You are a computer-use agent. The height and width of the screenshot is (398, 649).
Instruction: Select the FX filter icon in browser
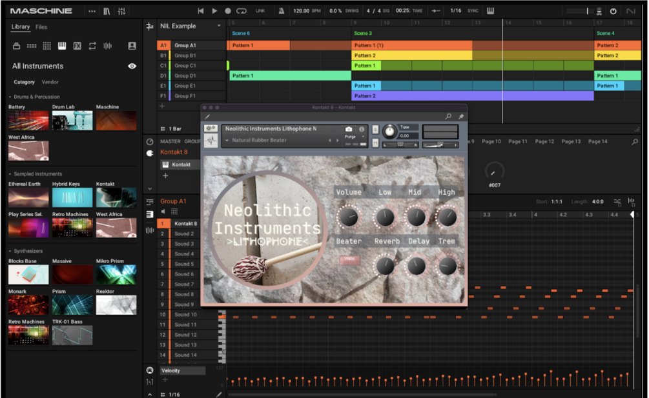click(77, 46)
